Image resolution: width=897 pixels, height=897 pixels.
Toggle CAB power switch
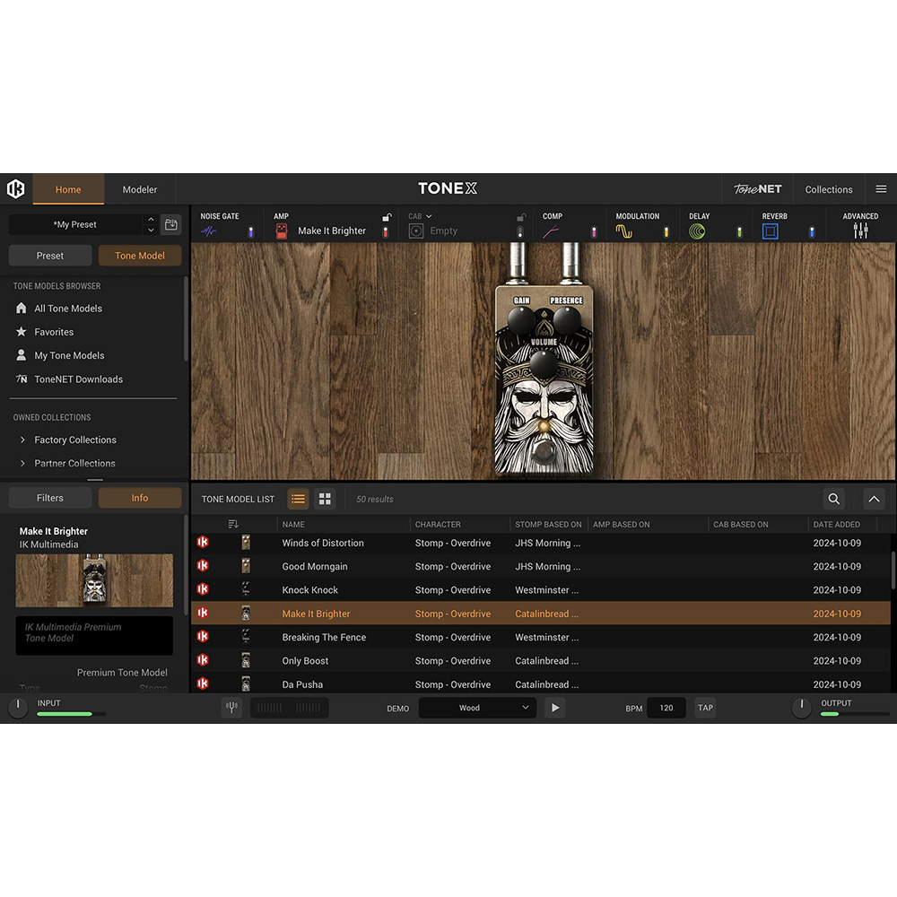pyautogui.click(x=519, y=231)
